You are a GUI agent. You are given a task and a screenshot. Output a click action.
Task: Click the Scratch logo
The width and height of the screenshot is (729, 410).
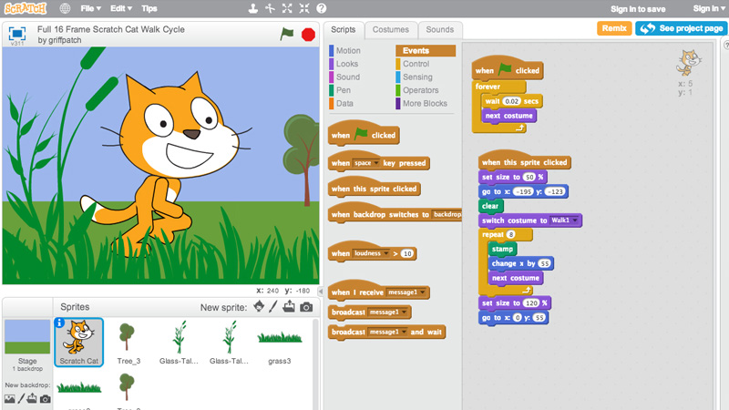pos(26,8)
